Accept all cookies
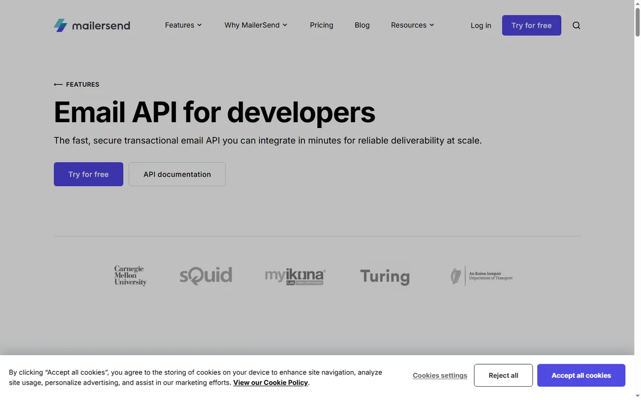641x400 pixels. tap(581, 375)
